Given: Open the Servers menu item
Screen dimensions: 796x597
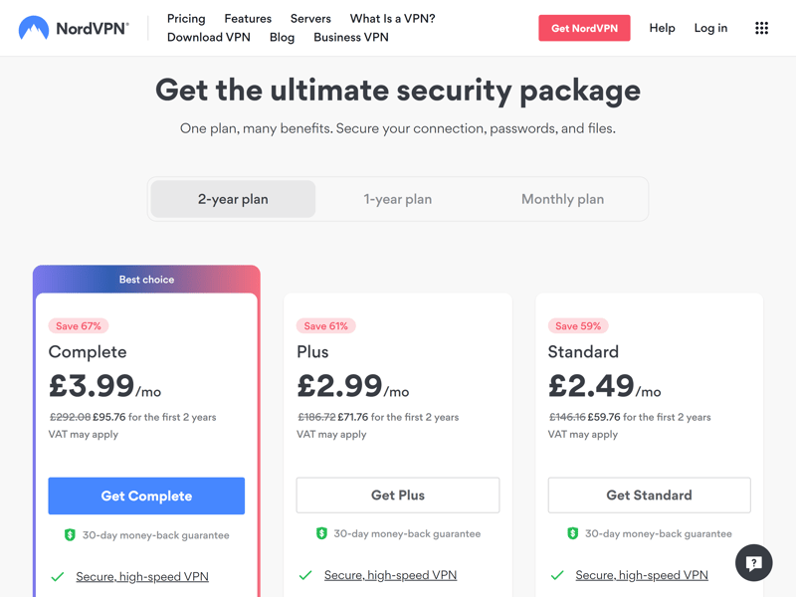Looking at the screenshot, I should click(310, 19).
